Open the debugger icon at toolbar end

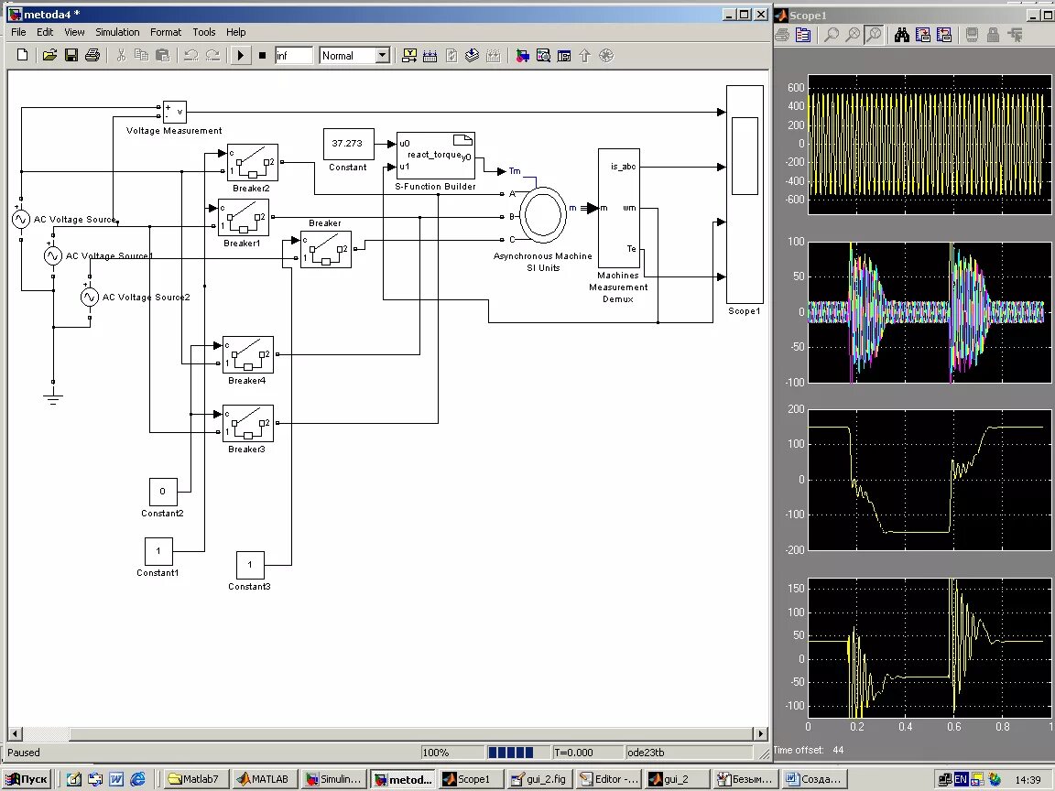point(606,56)
